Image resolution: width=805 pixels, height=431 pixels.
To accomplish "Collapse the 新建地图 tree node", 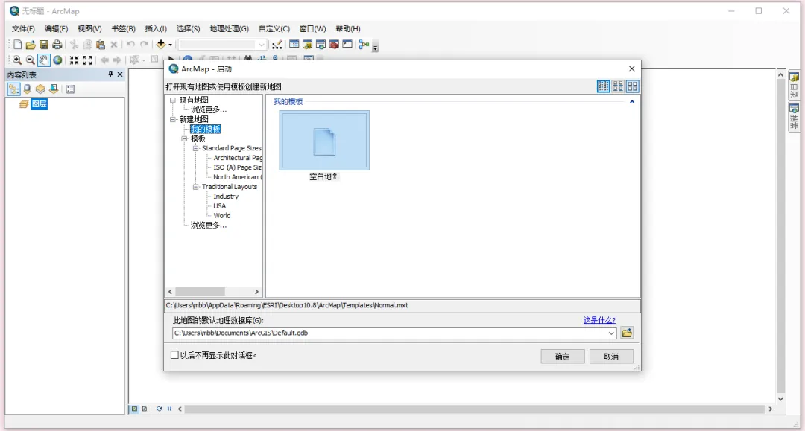I will (173, 119).
